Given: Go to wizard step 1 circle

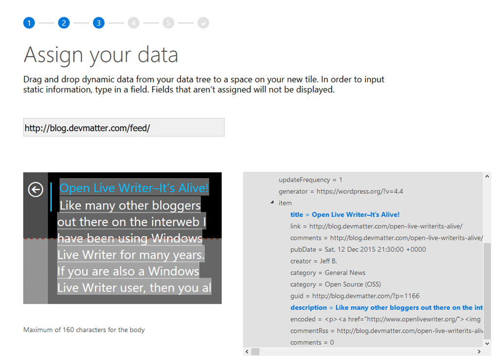Looking at the screenshot, I should (x=29, y=23).
